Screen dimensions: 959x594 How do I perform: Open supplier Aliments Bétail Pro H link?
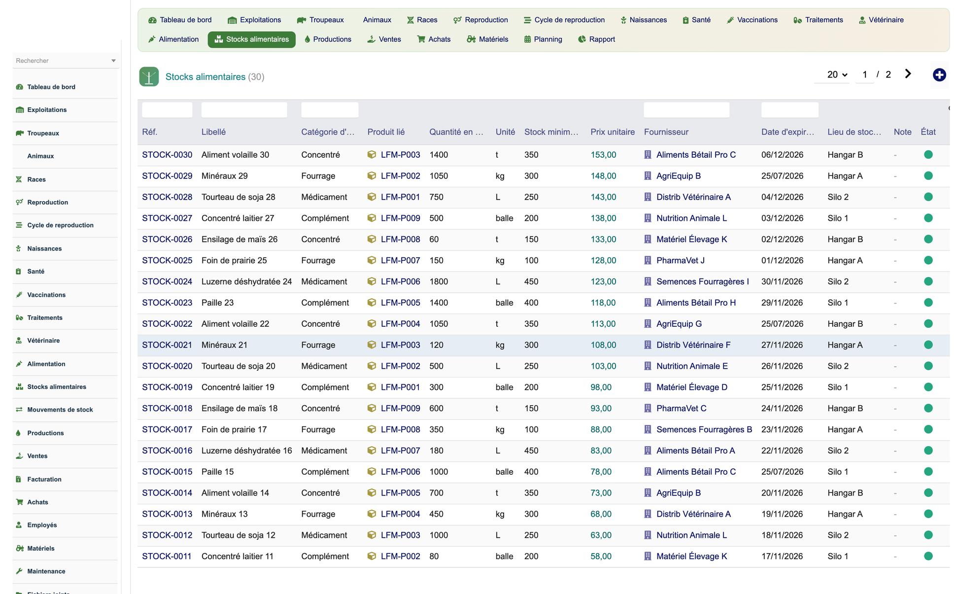coord(696,303)
